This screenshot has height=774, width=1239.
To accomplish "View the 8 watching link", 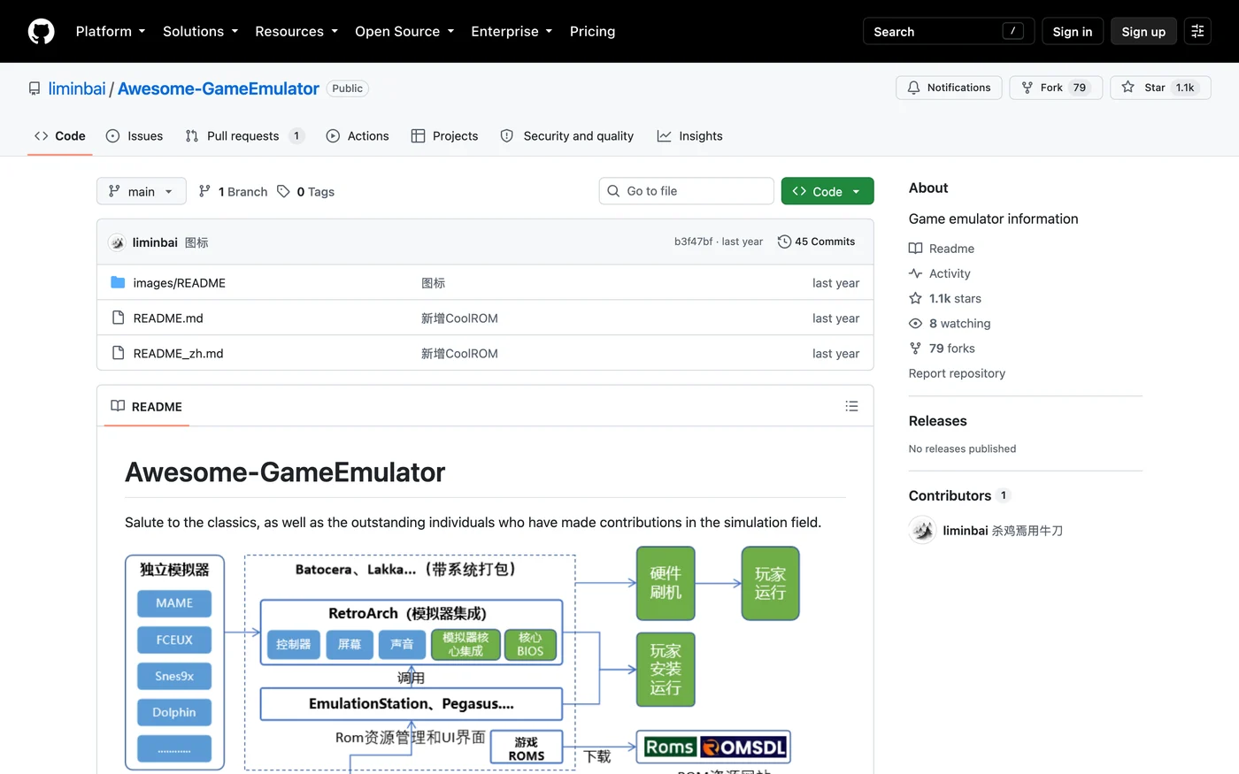I will 950,324.
